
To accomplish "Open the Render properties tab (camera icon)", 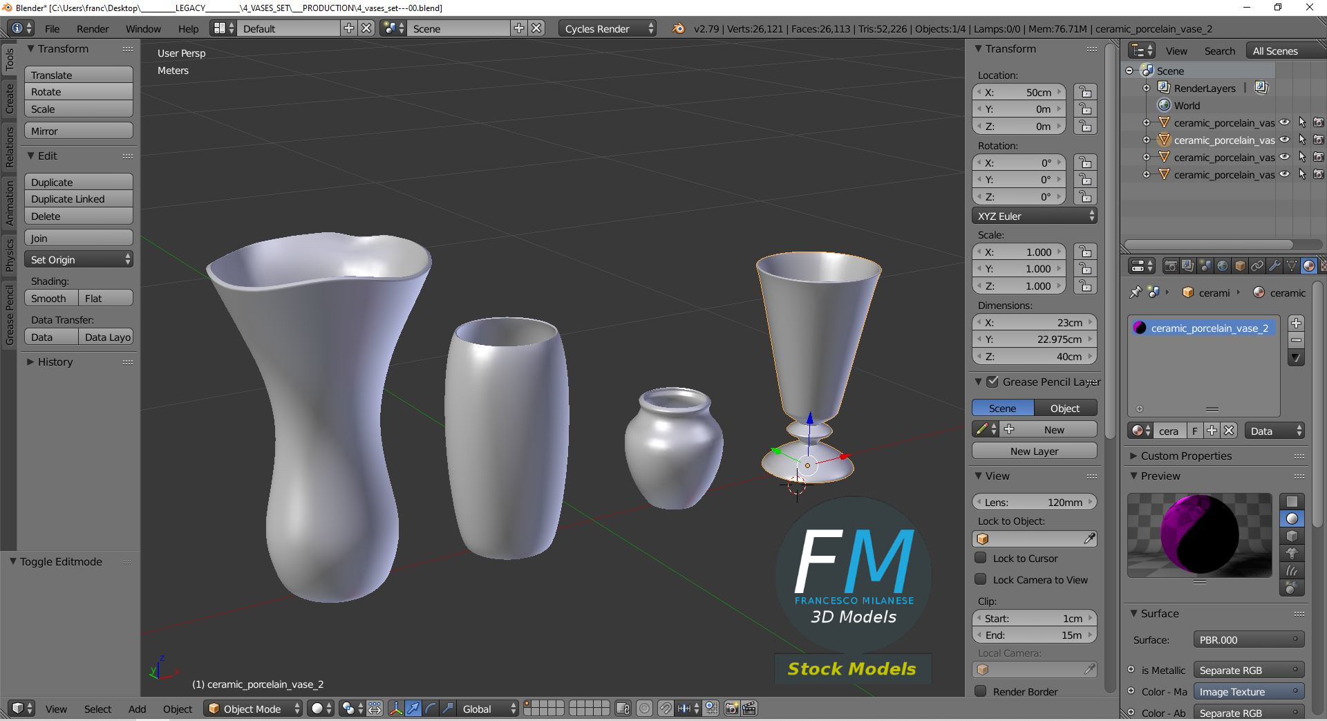I will point(1170,265).
